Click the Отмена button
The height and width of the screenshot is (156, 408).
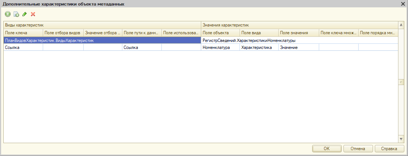(x=358, y=149)
